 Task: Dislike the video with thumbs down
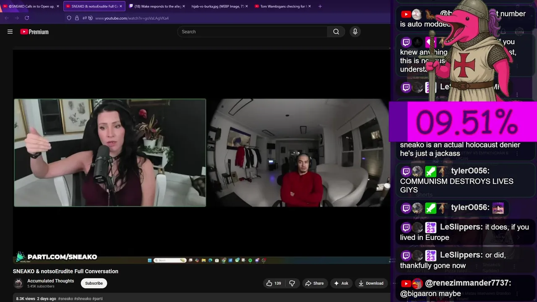[292, 283]
